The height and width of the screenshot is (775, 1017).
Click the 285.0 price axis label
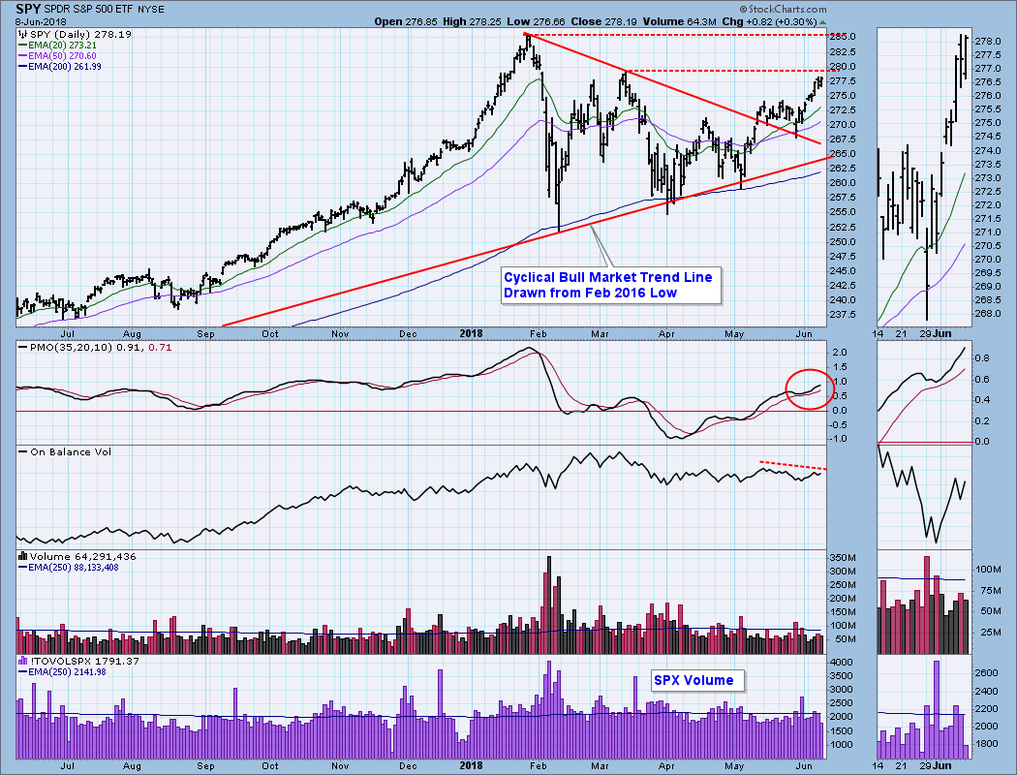point(844,37)
